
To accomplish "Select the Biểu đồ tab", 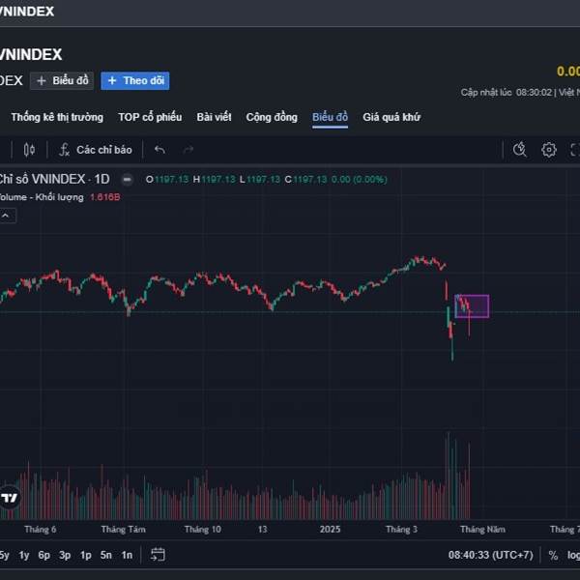I will (330, 117).
